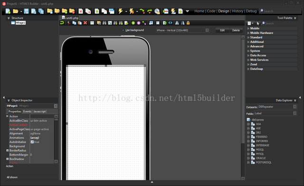304x186 pixels.
Task: Click the Copy icon in designer toolbar
Action: pos(74,23)
